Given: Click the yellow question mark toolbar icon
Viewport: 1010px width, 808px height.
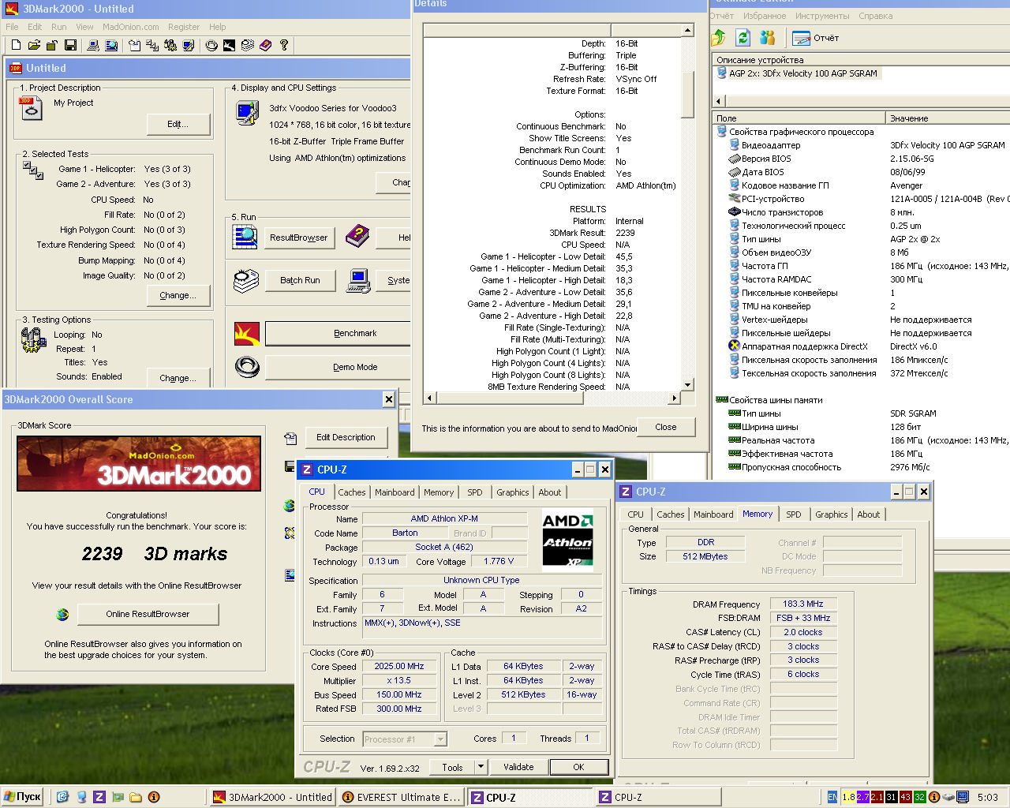Looking at the screenshot, I should pyautogui.click(x=284, y=45).
